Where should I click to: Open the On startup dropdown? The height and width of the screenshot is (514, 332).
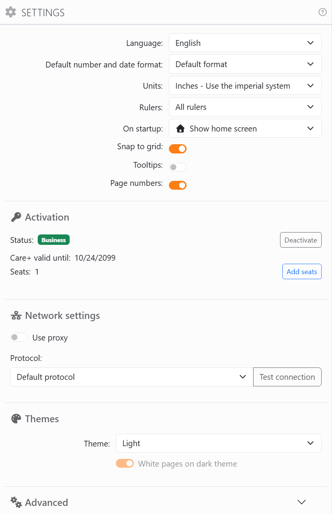coord(245,128)
